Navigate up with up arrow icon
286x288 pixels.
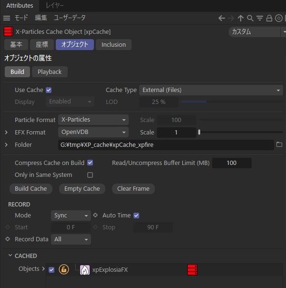240,18
